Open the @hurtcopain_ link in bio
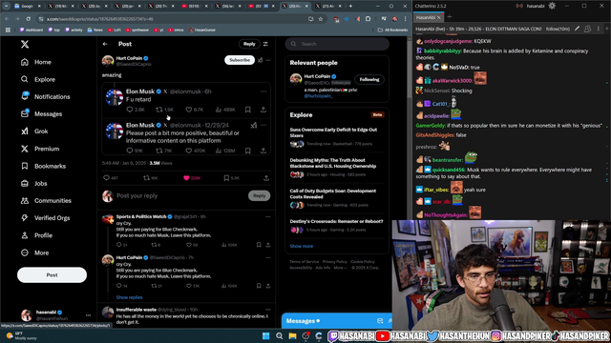 (x=318, y=95)
